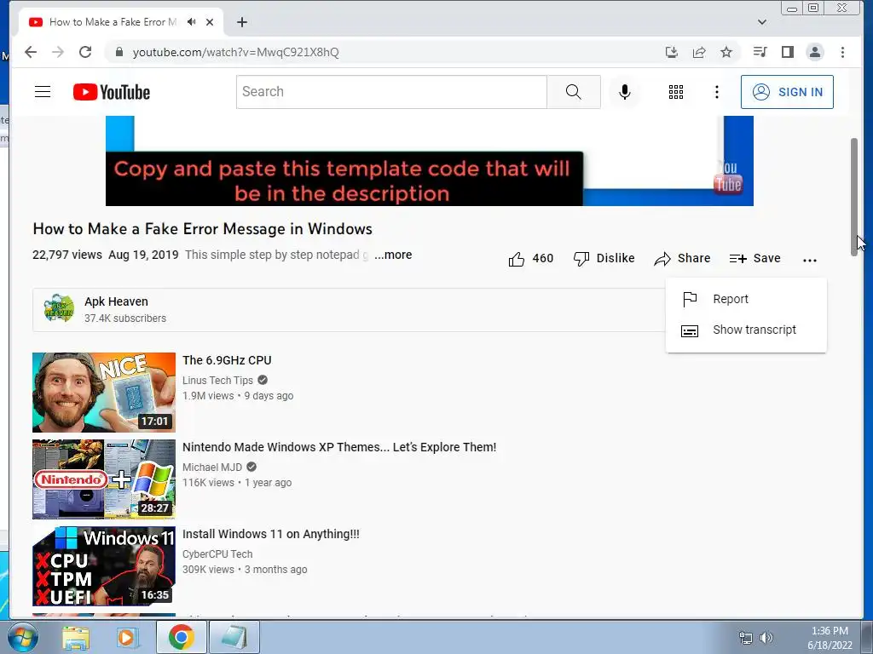Start voice search with the microphone

(625, 92)
